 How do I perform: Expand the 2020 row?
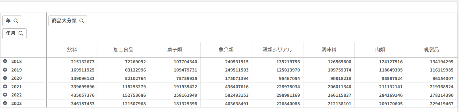click(x=5, y=78)
